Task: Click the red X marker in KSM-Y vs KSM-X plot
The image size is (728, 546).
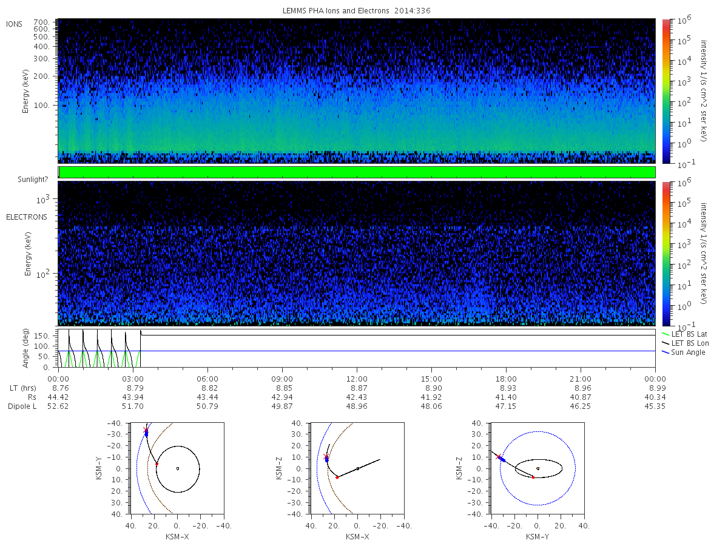Action: (x=146, y=430)
